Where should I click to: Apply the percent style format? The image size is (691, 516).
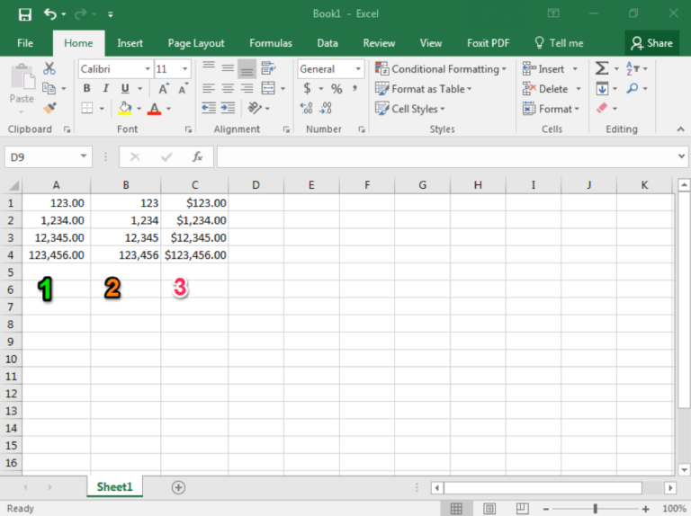(x=337, y=89)
